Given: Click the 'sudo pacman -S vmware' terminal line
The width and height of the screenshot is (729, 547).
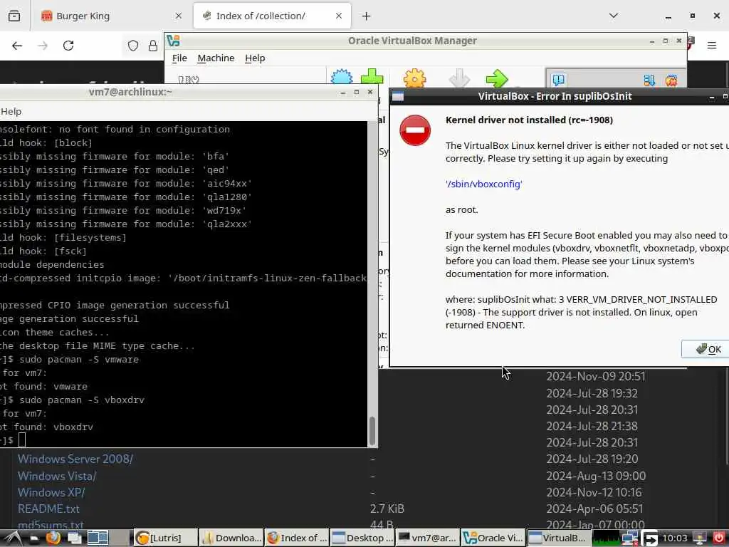Looking at the screenshot, I should [x=78, y=360].
